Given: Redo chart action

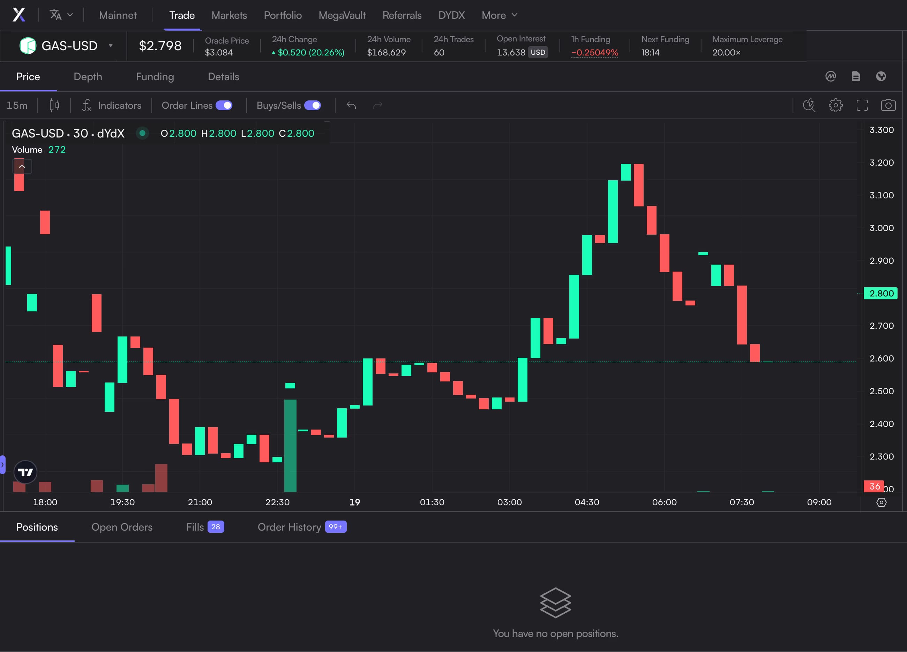Looking at the screenshot, I should coord(377,106).
